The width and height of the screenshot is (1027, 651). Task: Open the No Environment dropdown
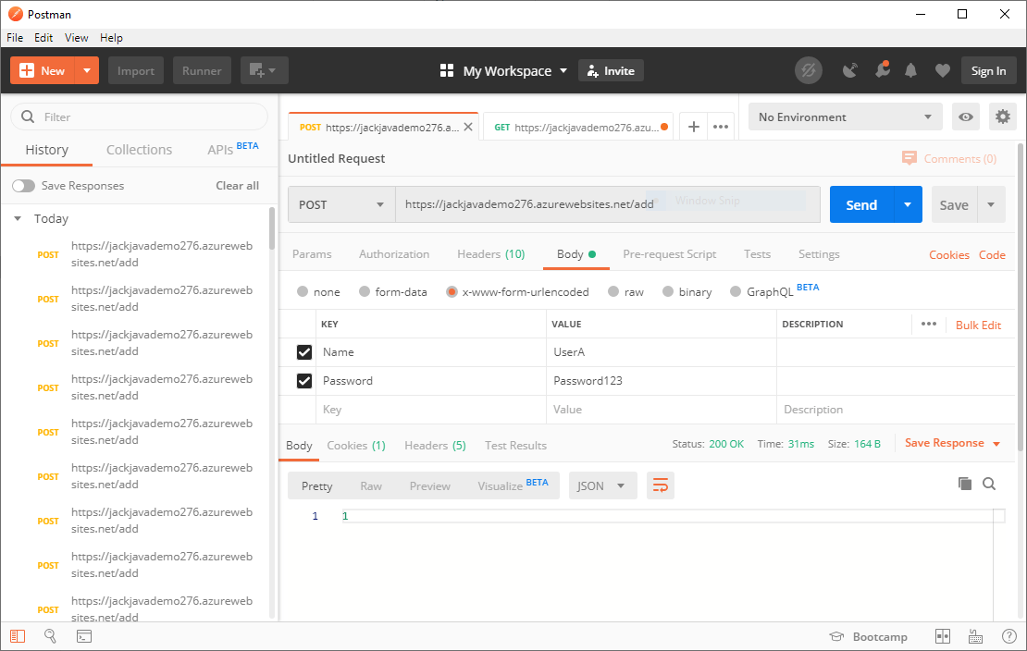click(x=845, y=117)
